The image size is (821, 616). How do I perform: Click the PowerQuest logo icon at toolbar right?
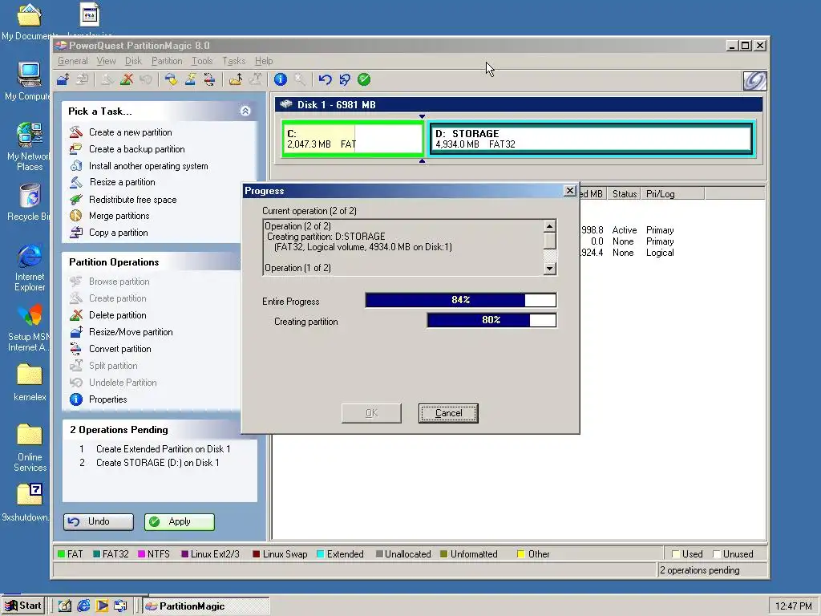click(754, 81)
